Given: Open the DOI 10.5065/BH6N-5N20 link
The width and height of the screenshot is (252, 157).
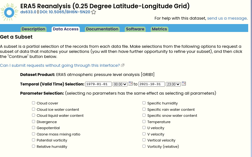Looking at the screenshot, I should (x=65, y=12).
